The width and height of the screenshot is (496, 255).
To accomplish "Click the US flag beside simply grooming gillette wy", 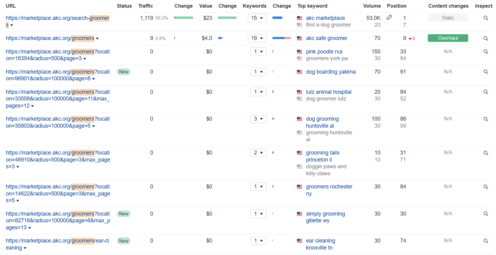I will pyautogui.click(x=300, y=214).
